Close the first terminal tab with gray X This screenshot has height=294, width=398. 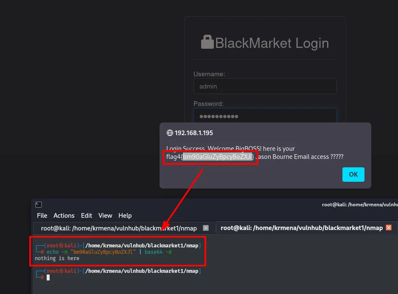point(206,228)
